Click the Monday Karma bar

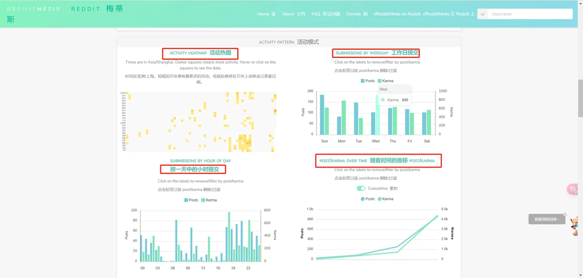344,117
